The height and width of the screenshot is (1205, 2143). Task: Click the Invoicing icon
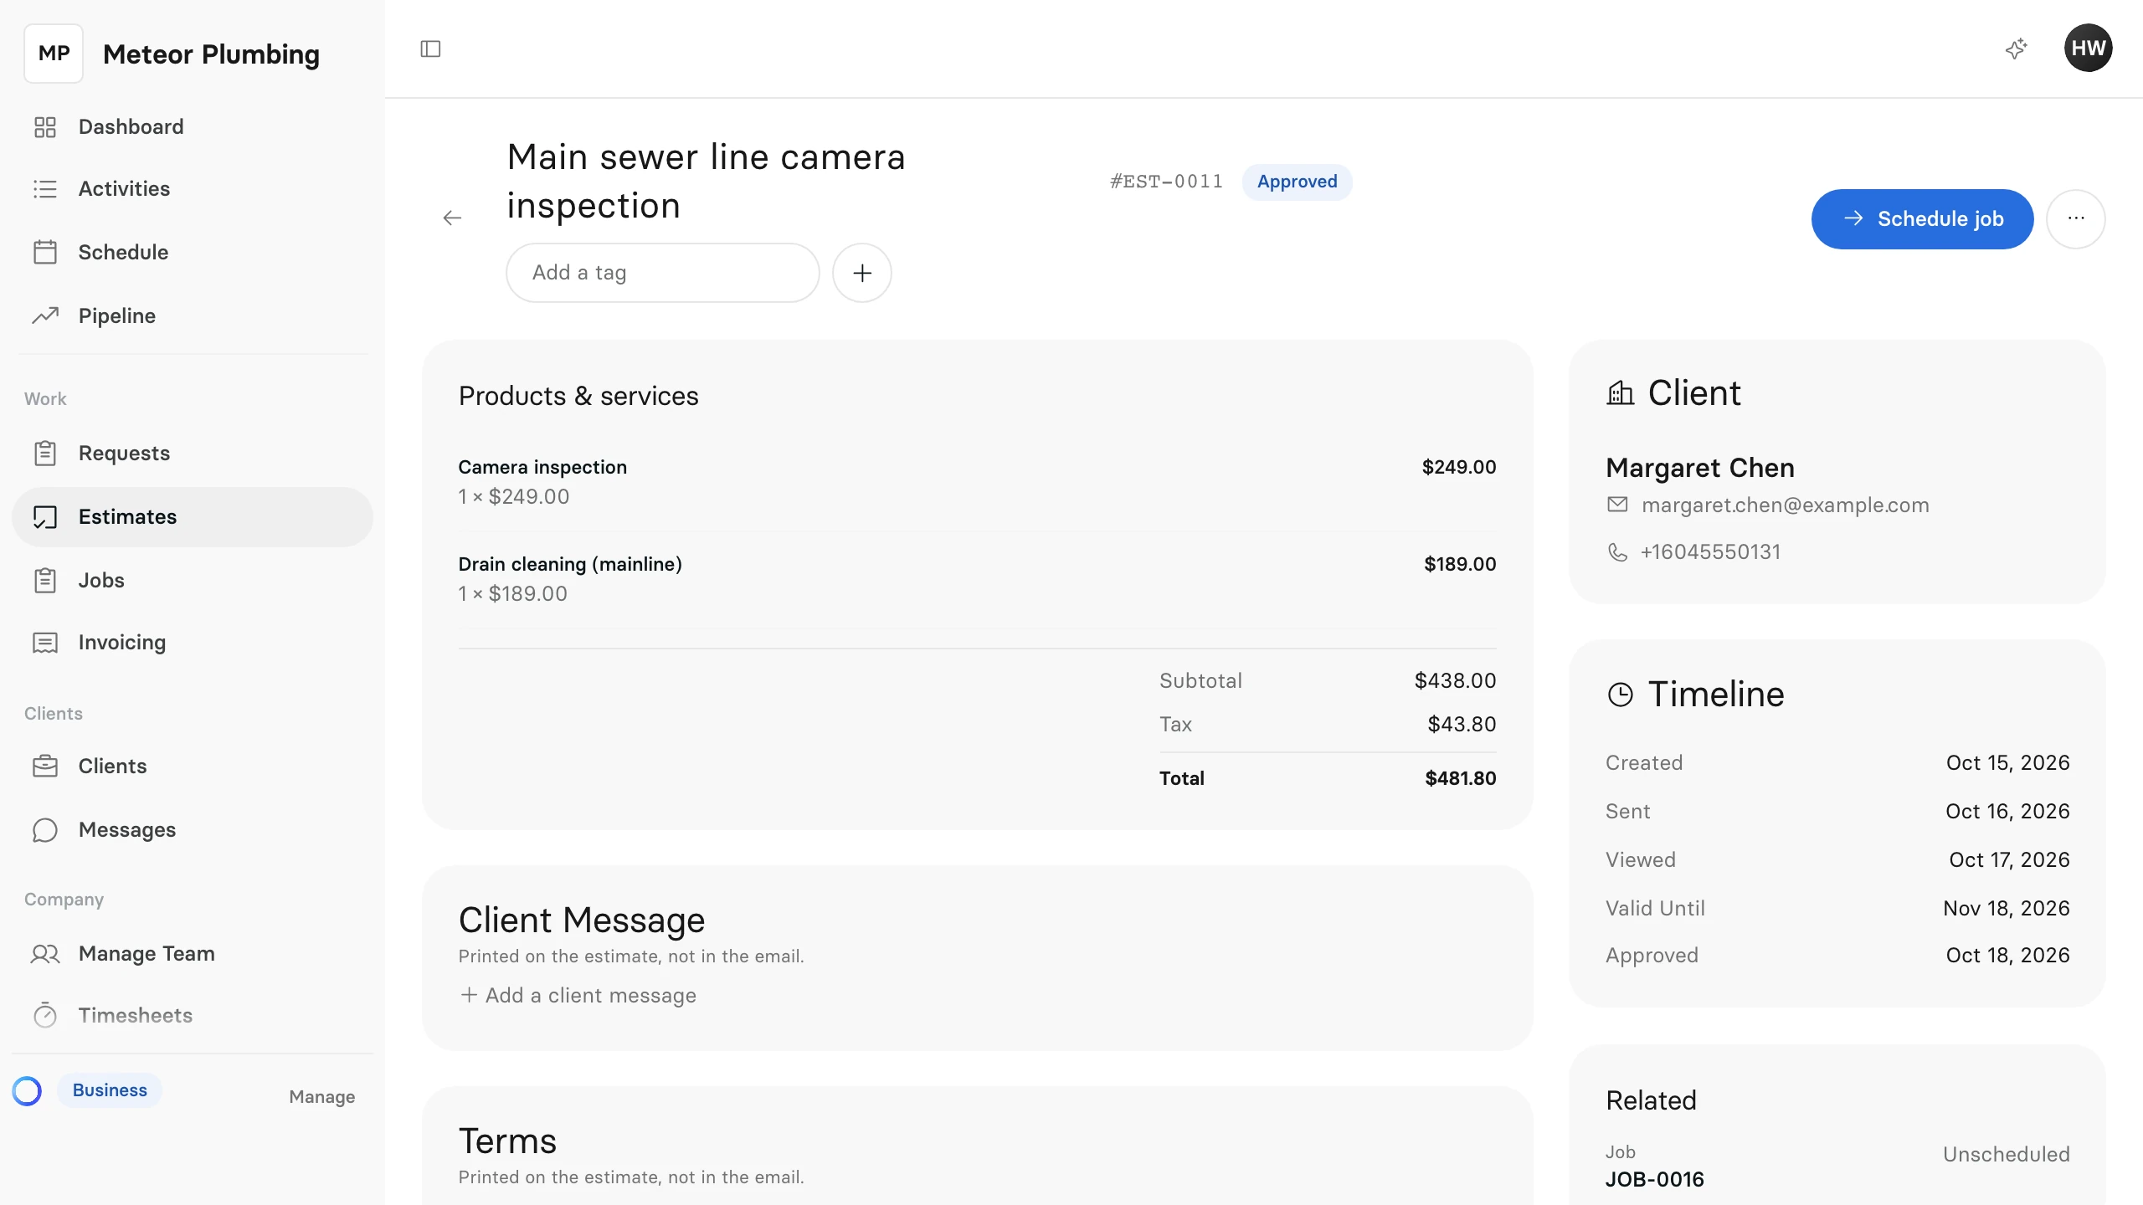click(45, 643)
